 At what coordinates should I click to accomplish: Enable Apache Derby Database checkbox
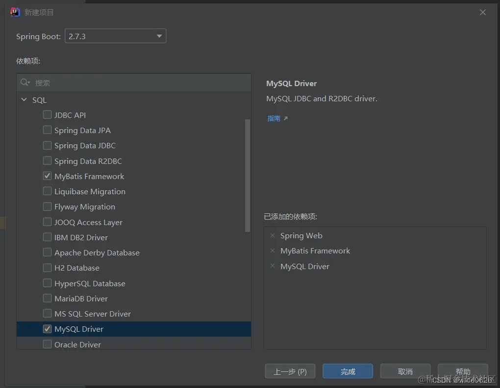(x=47, y=252)
